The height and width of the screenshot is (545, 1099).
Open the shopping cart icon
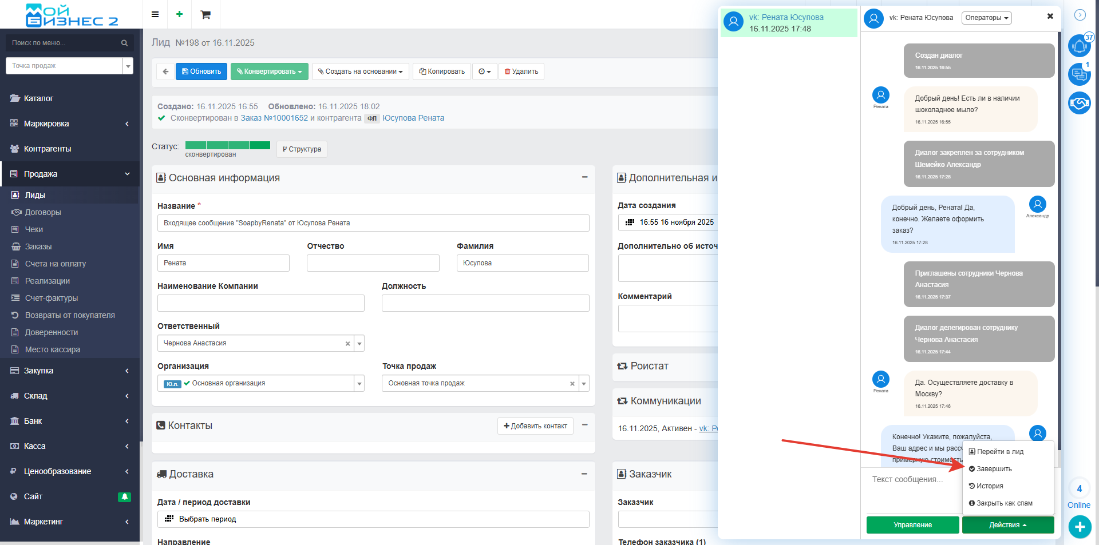[x=205, y=14]
